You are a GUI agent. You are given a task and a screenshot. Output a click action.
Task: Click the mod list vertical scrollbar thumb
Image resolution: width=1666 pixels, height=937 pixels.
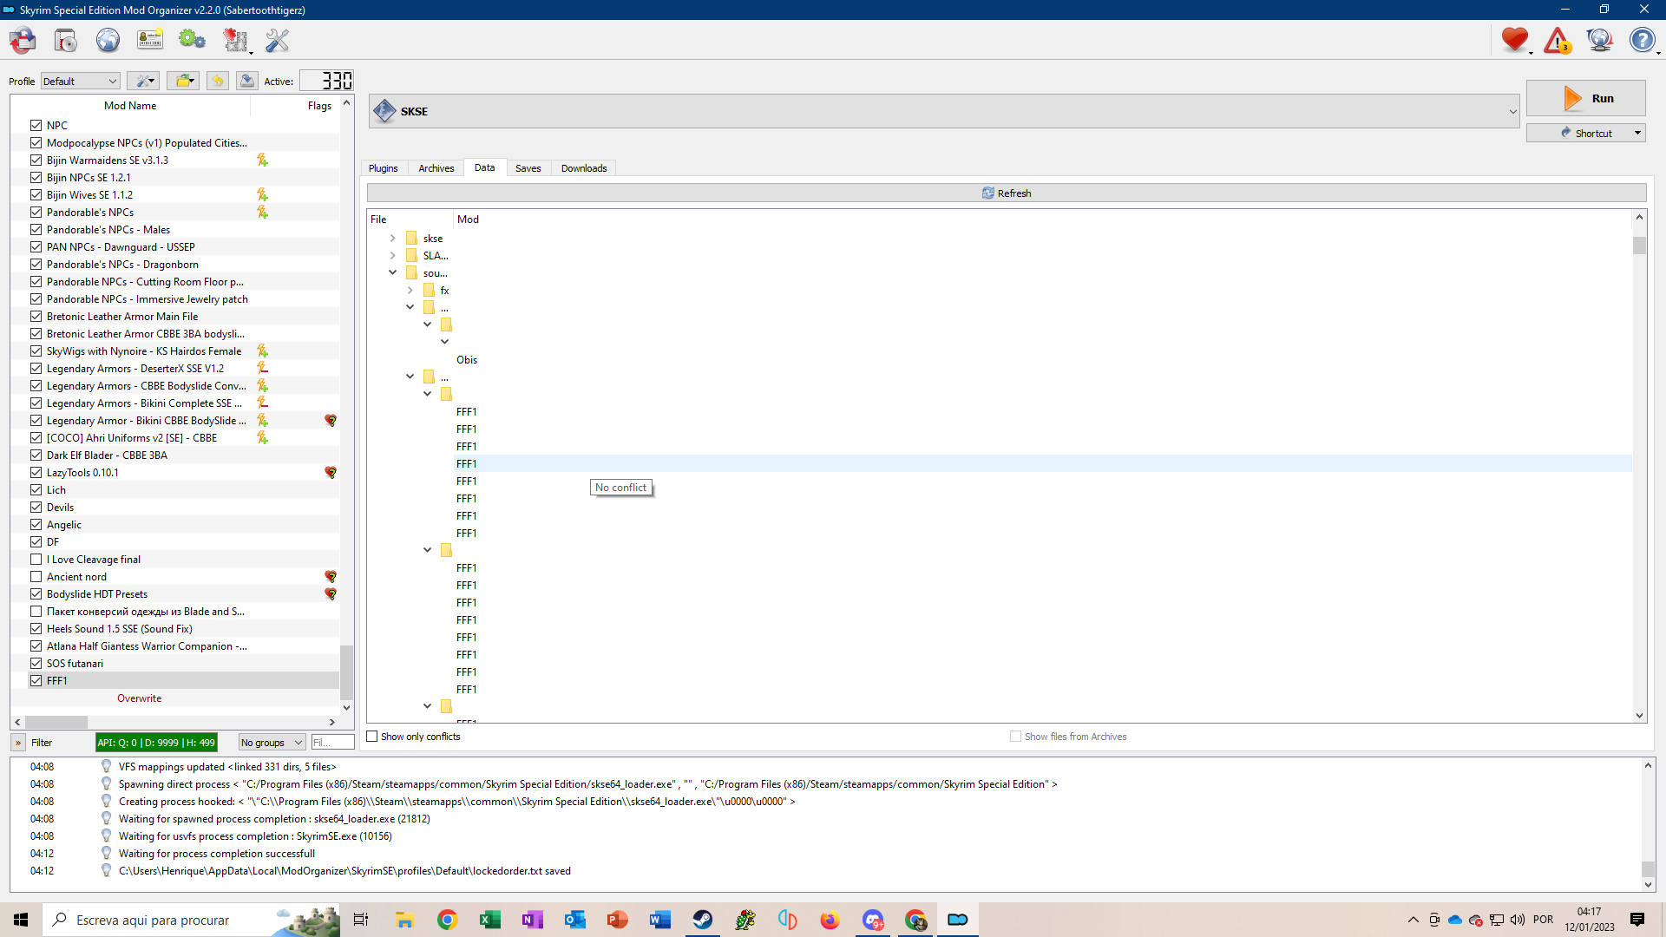coord(346,672)
